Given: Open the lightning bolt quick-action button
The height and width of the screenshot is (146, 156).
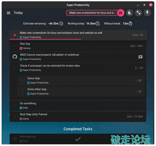Looking at the screenshot, I should coord(147,13).
